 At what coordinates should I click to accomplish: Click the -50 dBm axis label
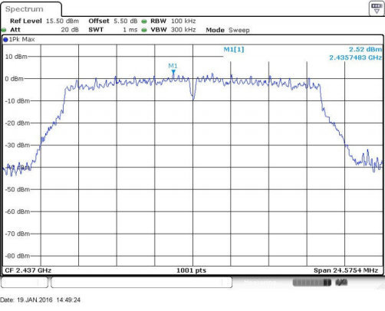[x=18, y=189]
